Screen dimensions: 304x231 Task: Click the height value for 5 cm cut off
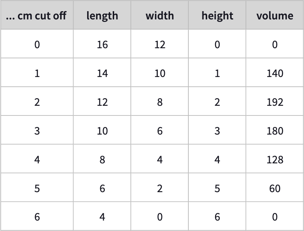point(217,188)
